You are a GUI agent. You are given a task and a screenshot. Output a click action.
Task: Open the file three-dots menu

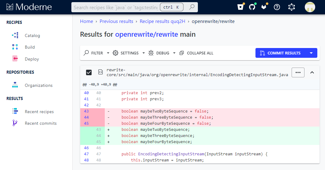click(298, 72)
